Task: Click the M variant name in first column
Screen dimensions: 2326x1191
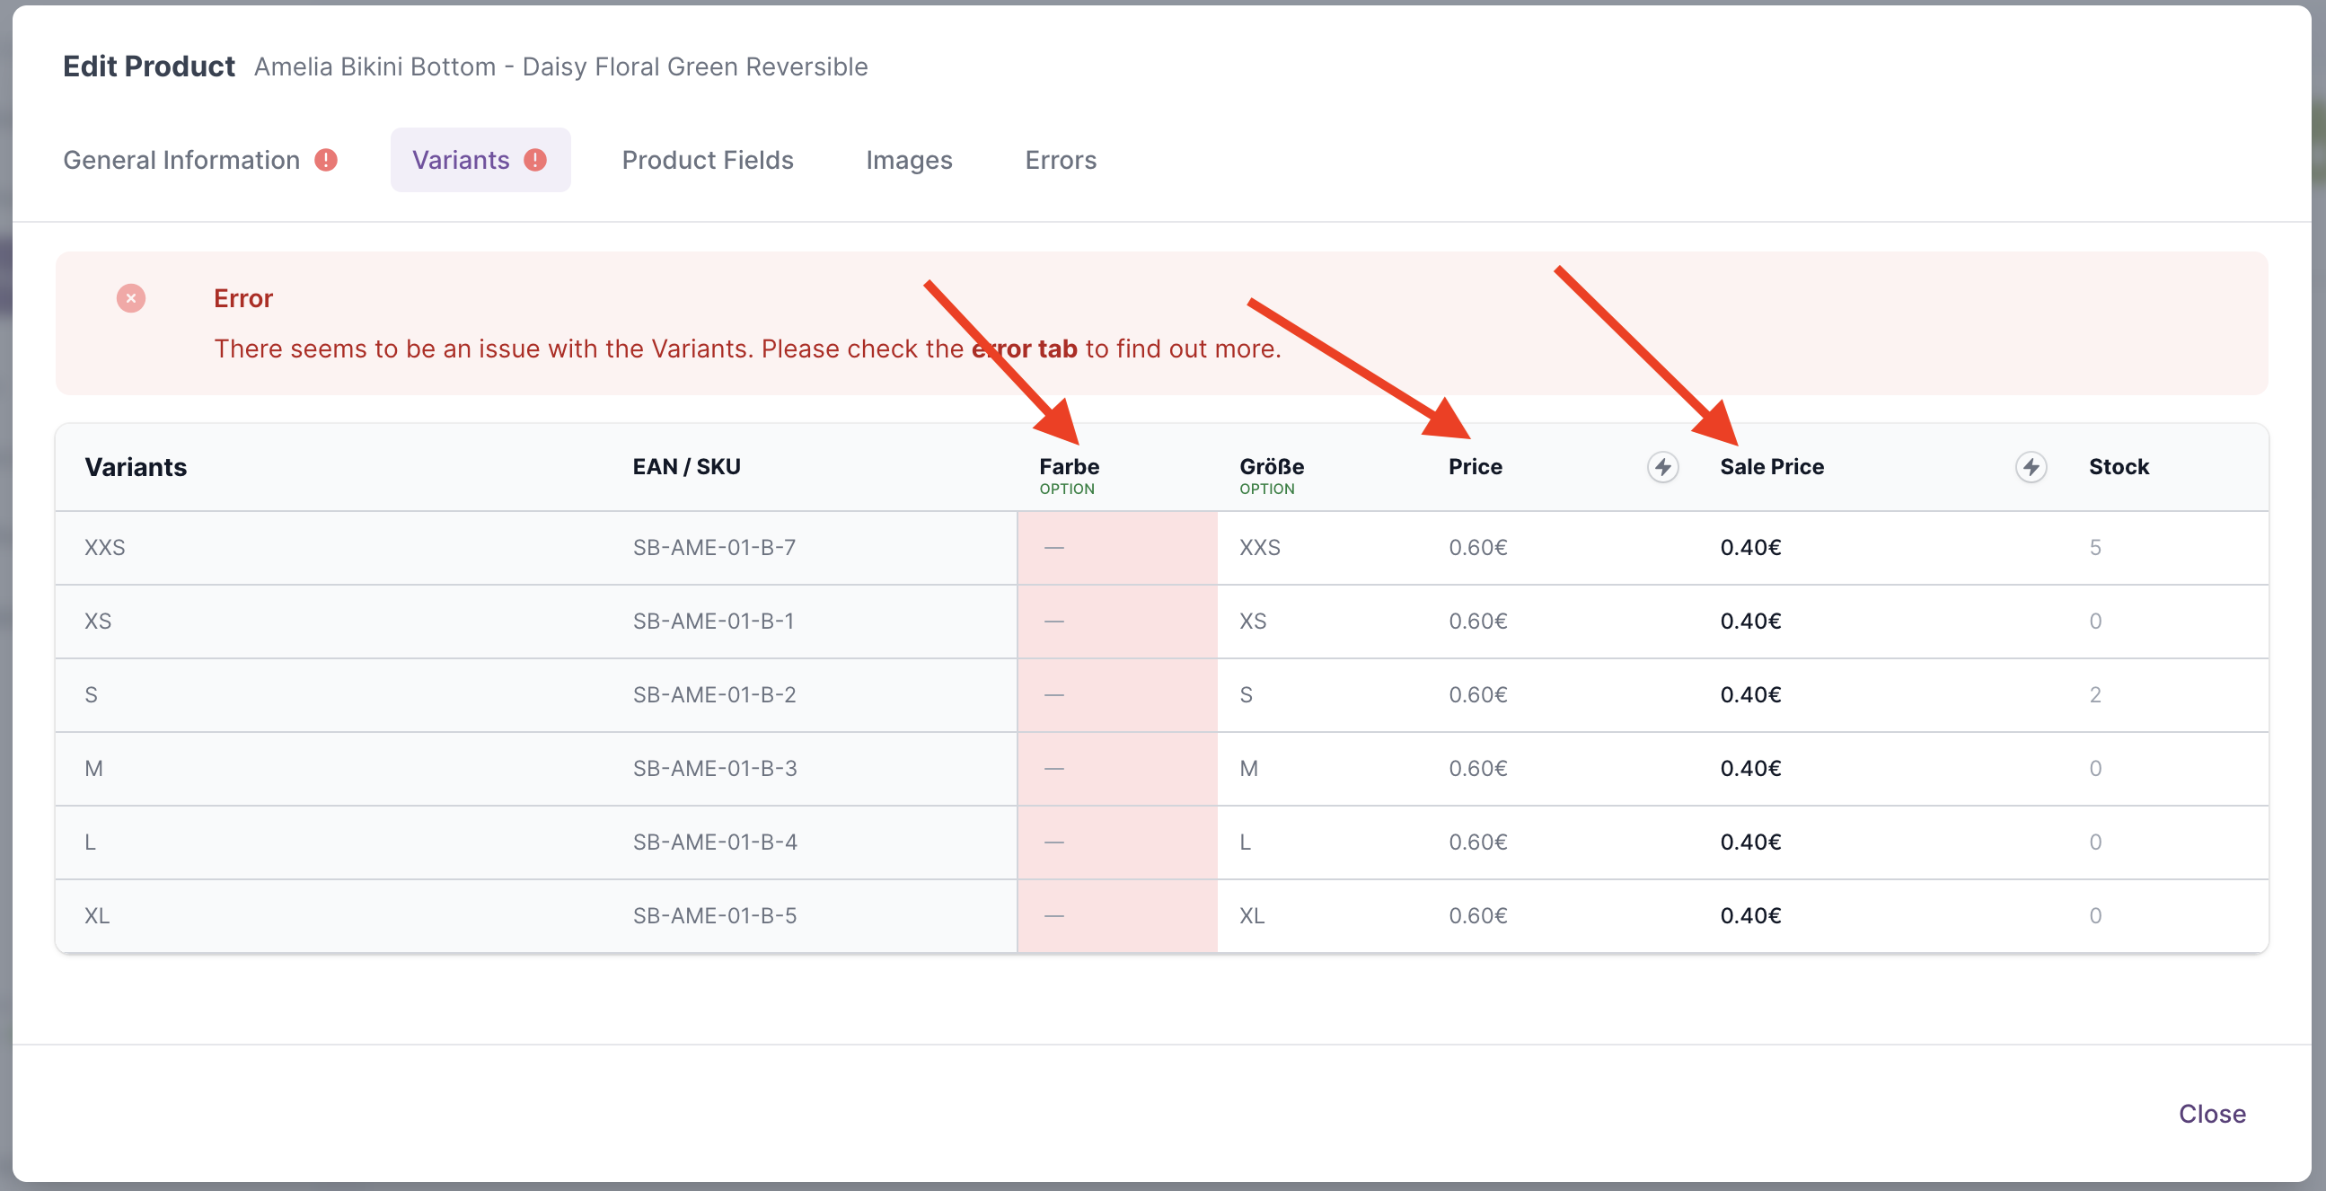Action: click(94, 769)
